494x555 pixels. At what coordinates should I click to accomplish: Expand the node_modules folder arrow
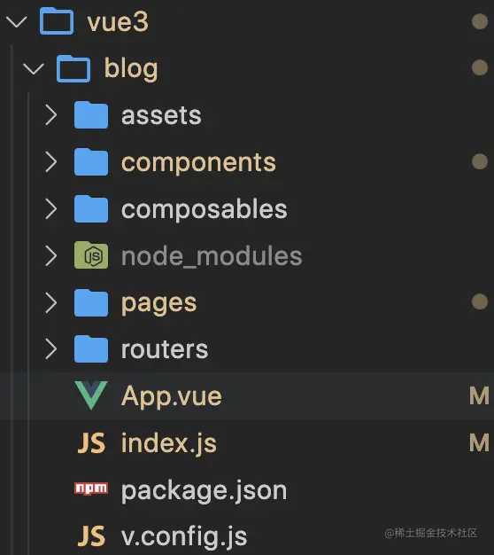point(51,255)
